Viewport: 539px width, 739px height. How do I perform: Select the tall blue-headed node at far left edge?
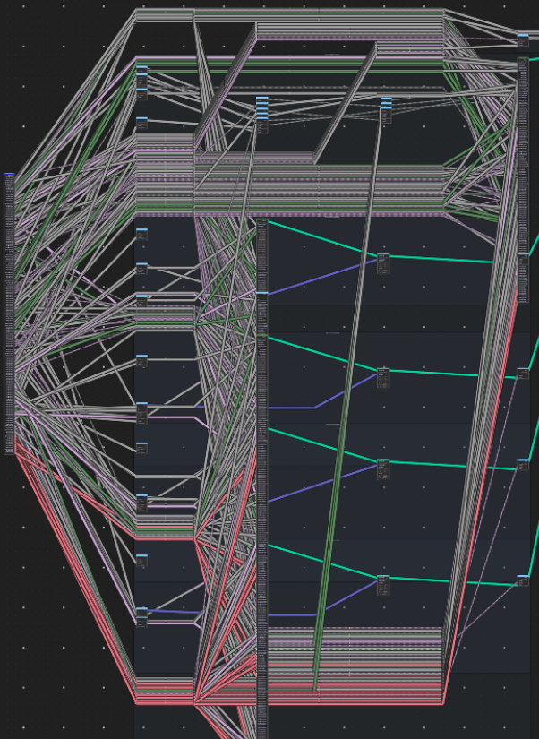[x=10, y=314]
